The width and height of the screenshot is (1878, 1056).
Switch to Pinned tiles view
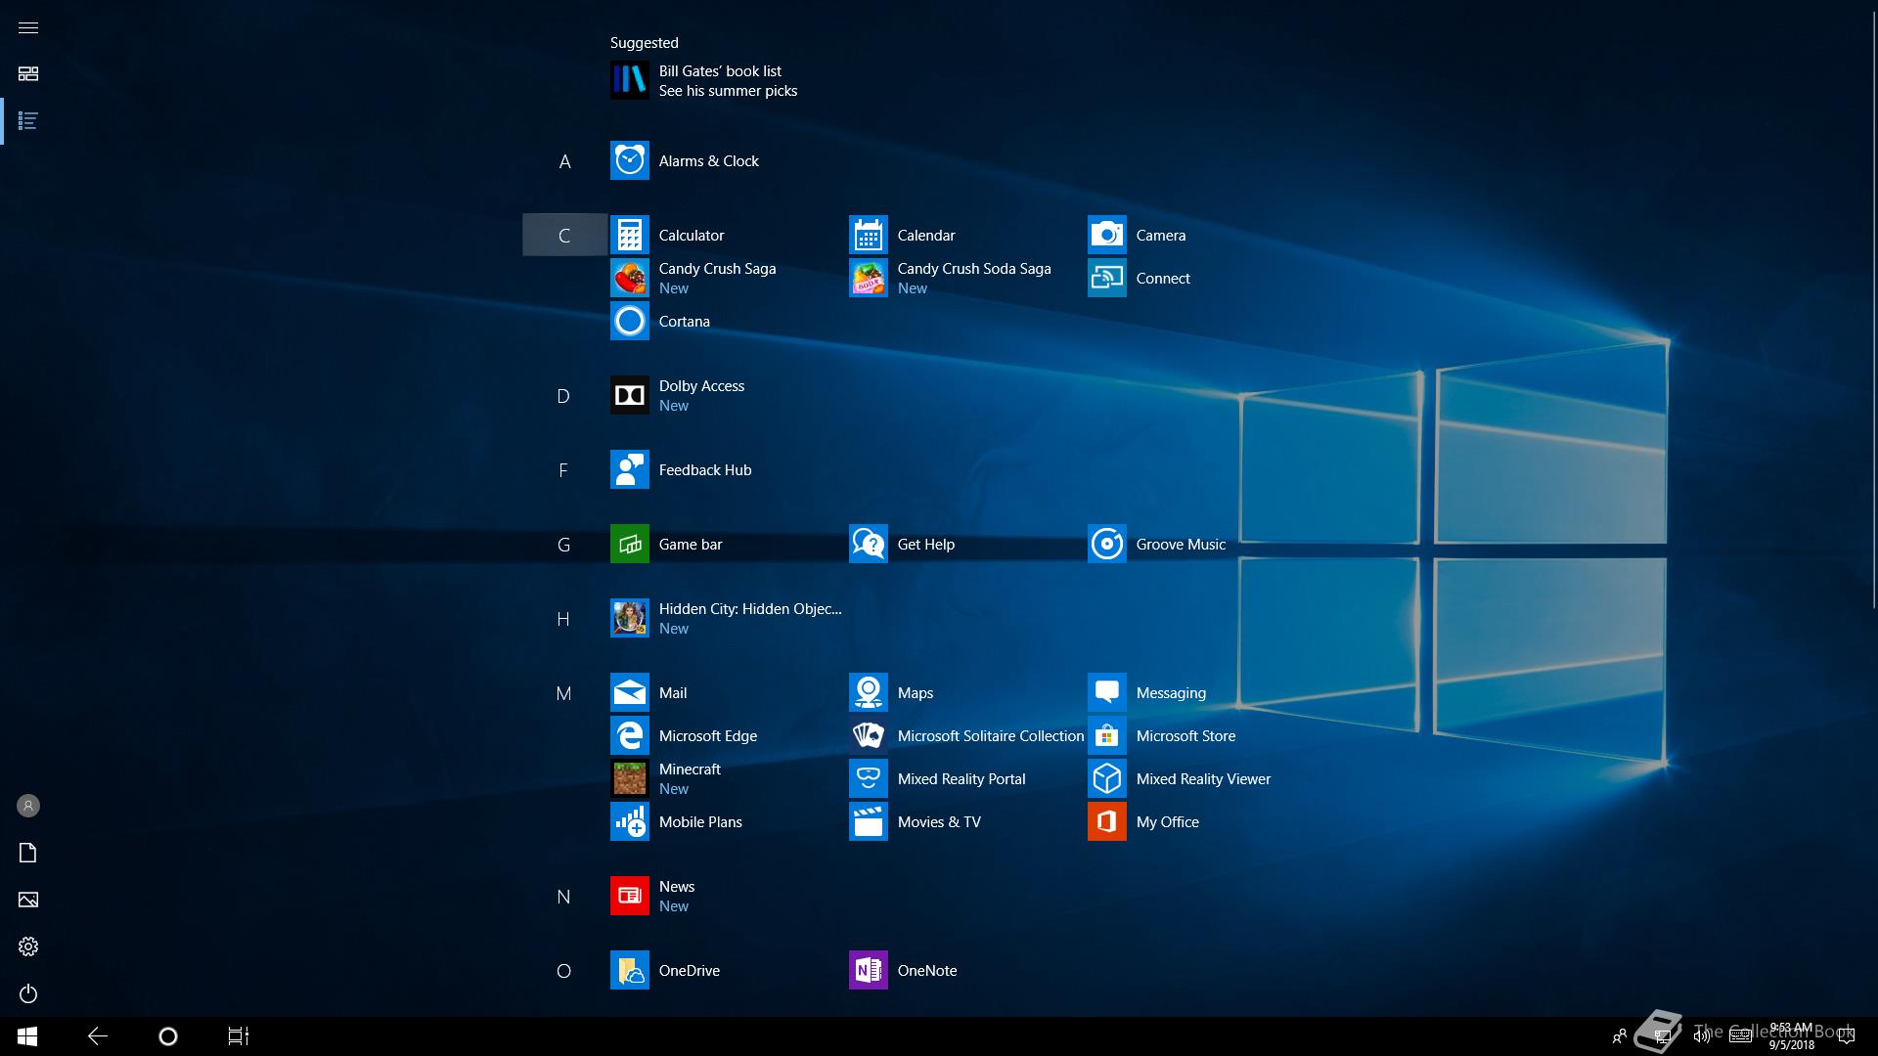pos(28,74)
